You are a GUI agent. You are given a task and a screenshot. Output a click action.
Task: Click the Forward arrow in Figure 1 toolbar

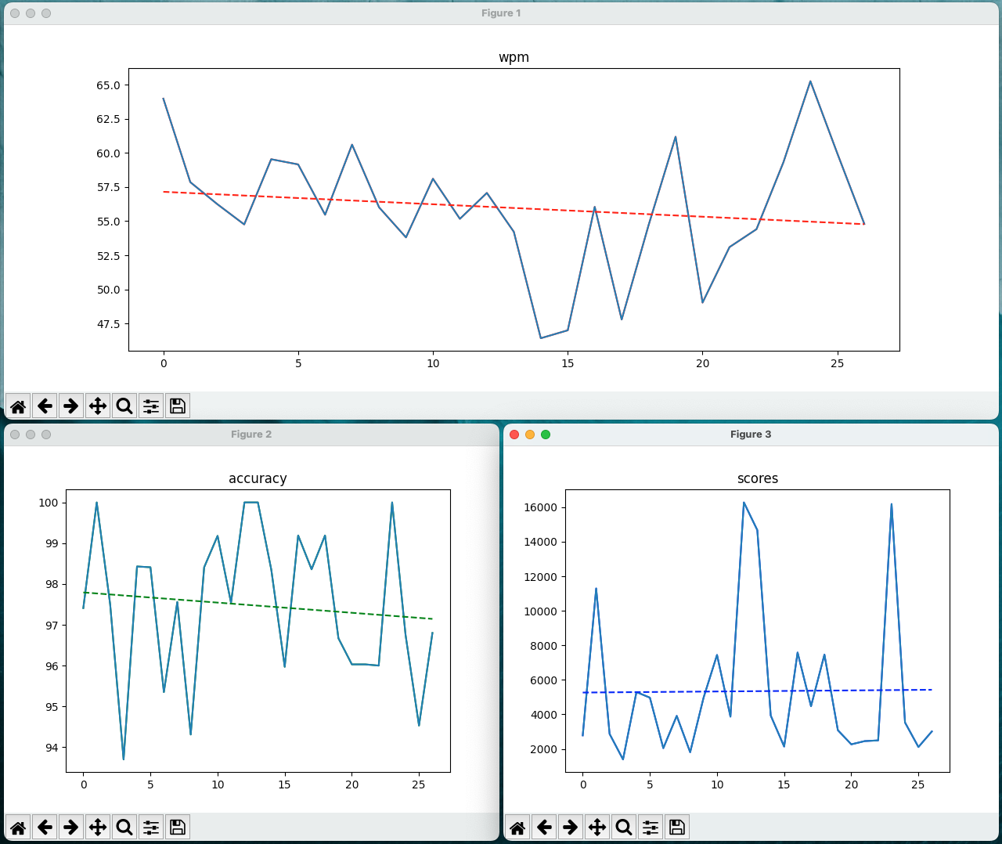[x=71, y=406]
